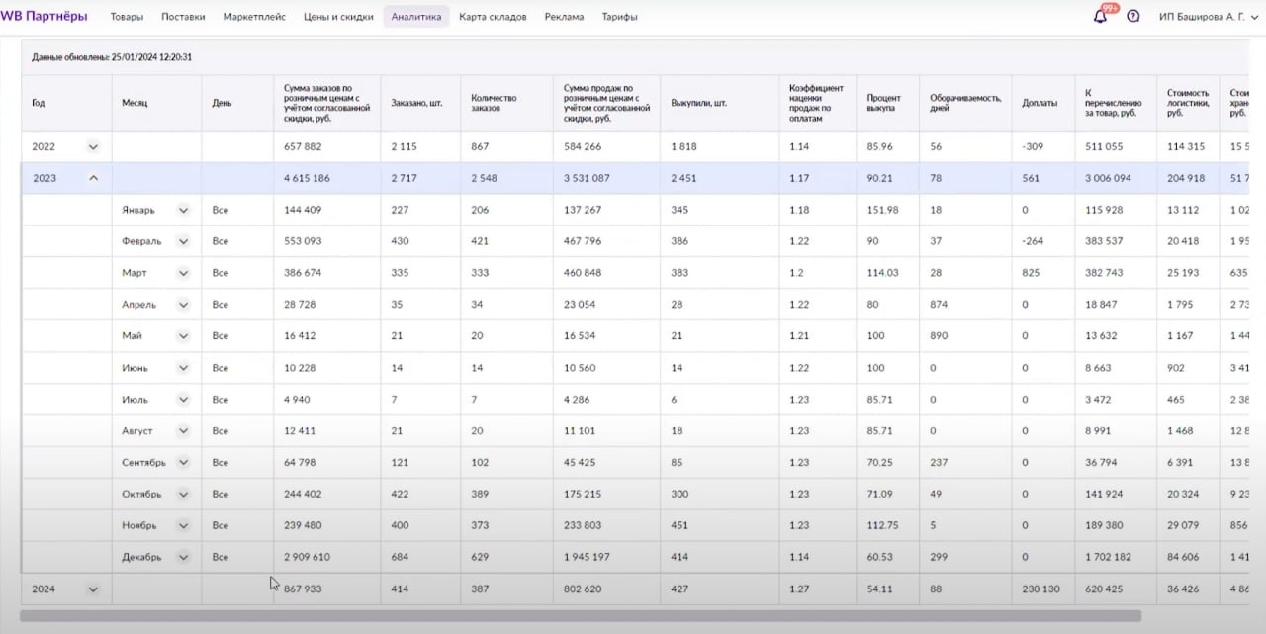The width and height of the screenshot is (1266, 634).
Task: Open the Карта складов page
Action: click(493, 17)
